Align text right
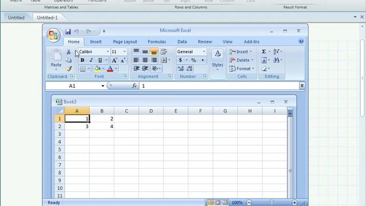Image resolution: width=366 pixels, height=206 pixels. (154, 60)
